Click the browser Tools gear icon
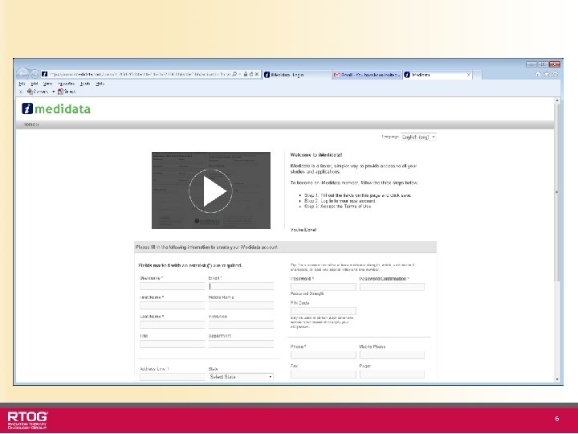This screenshot has width=578, height=434. (556, 74)
